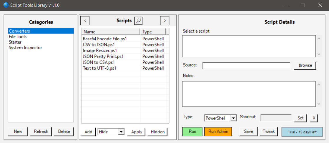Close the Script Tools Library window
The width and height of the screenshot is (329, 143).
(x=320, y=6)
